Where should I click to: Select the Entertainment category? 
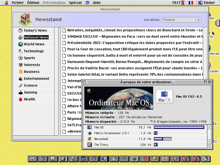34,79
